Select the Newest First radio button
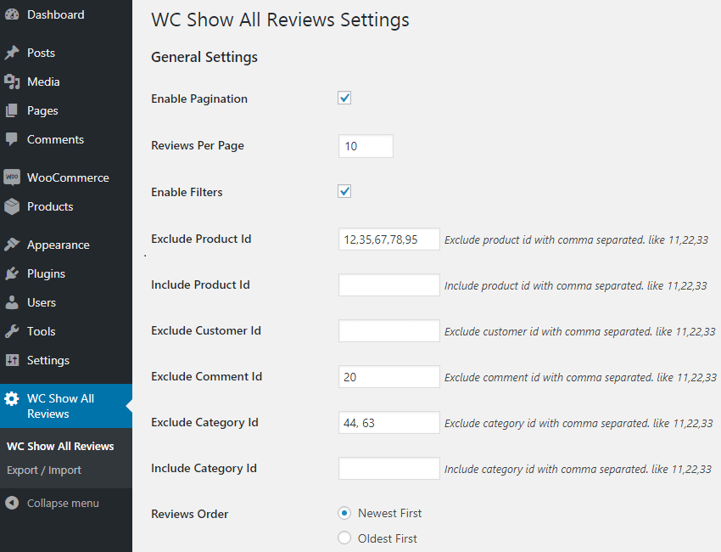The width and height of the screenshot is (721, 552). coord(344,513)
